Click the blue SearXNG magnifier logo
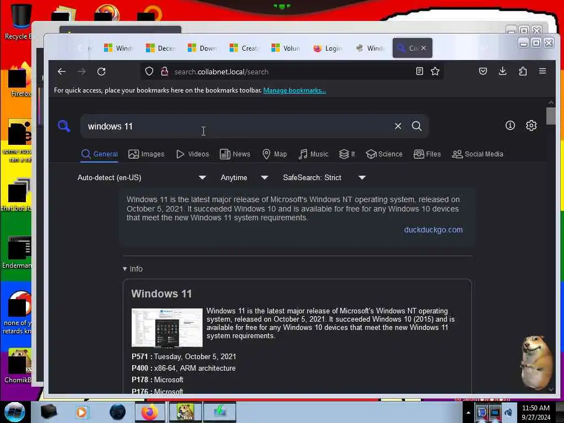 pos(64,126)
